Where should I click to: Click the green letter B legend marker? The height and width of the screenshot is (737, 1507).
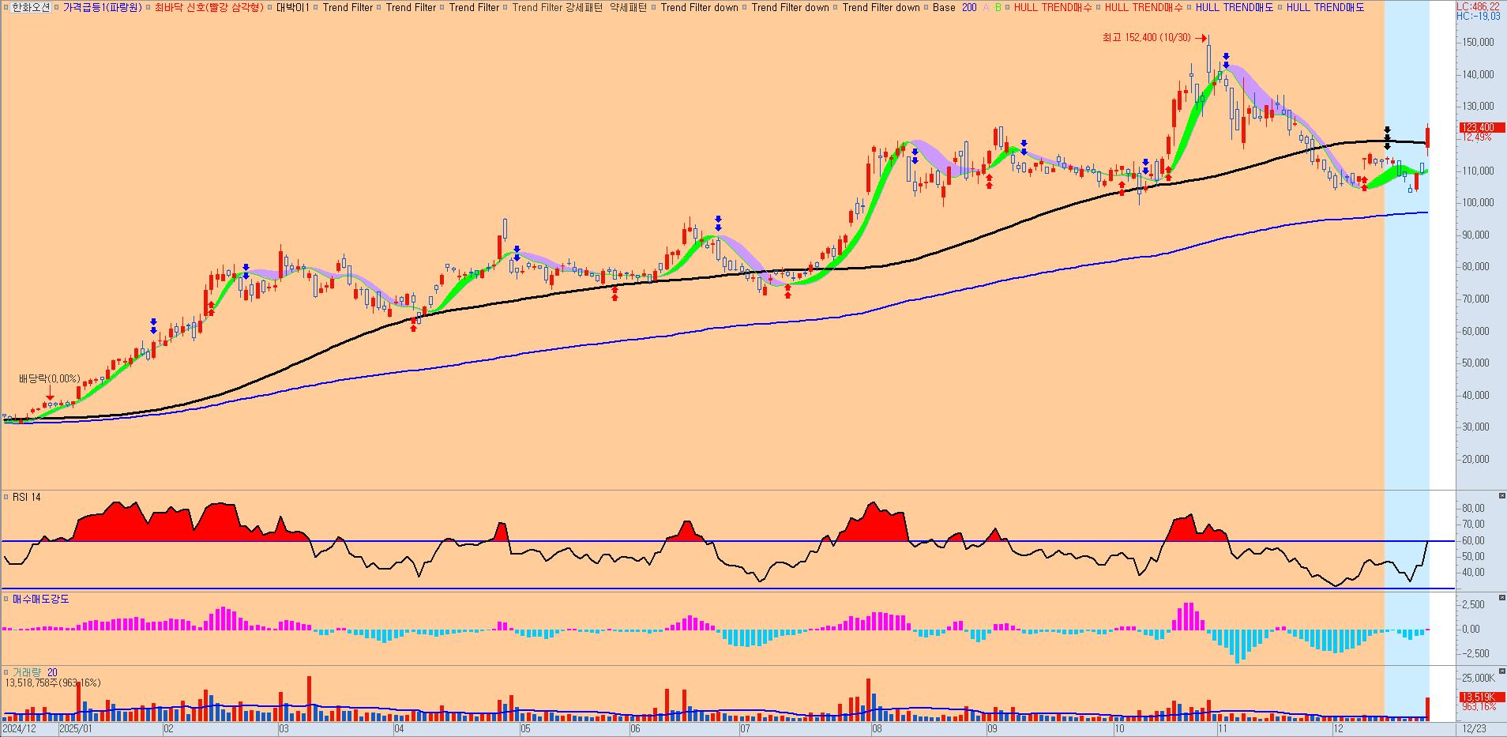point(998,7)
